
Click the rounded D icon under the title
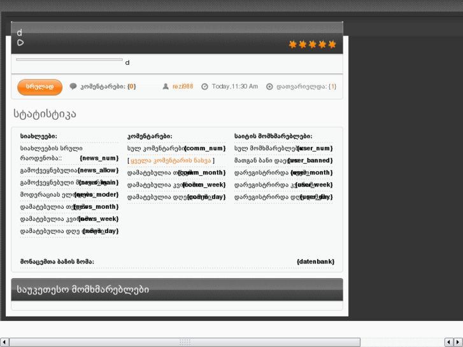pyautogui.click(x=20, y=43)
